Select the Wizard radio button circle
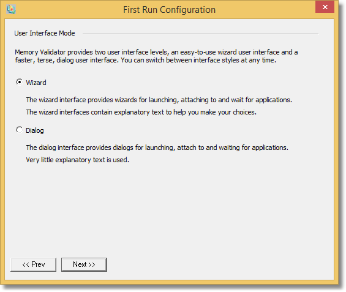The width and height of the screenshot is (346, 292). [x=19, y=82]
